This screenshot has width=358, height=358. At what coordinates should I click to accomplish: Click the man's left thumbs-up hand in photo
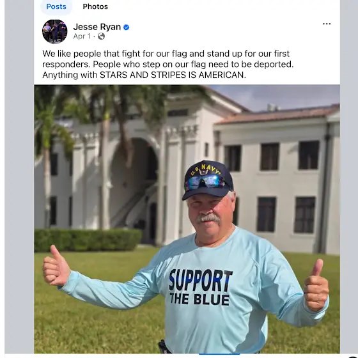pos(316,286)
